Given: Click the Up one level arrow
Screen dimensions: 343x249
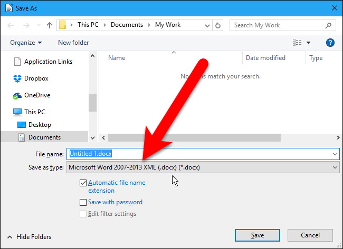Looking at the screenshot, I should [x=50, y=25].
